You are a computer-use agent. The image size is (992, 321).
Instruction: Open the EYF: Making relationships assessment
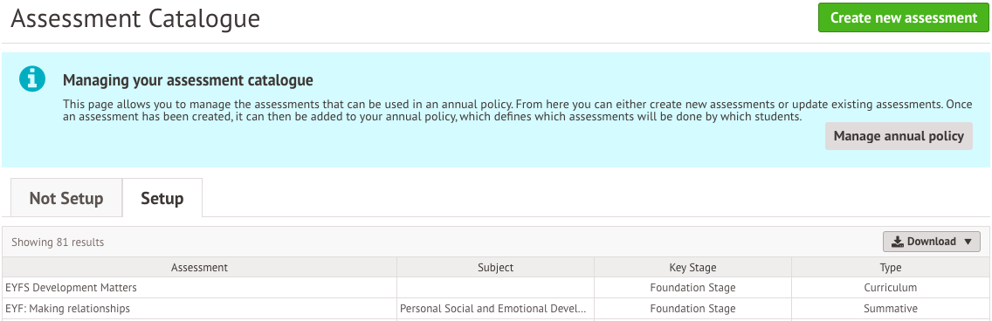click(68, 309)
